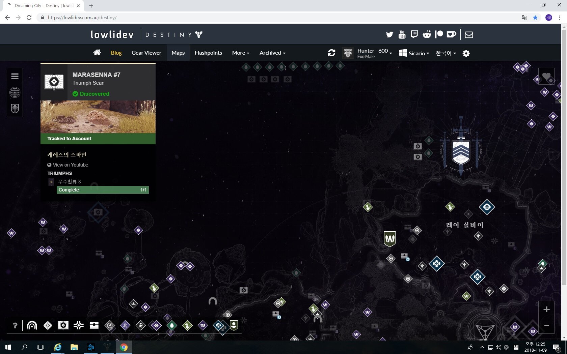Open the Reddit icon in header

(427, 34)
